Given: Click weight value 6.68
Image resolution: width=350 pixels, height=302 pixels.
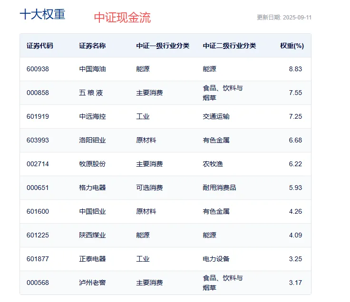Looking at the screenshot, I should 295,140.
